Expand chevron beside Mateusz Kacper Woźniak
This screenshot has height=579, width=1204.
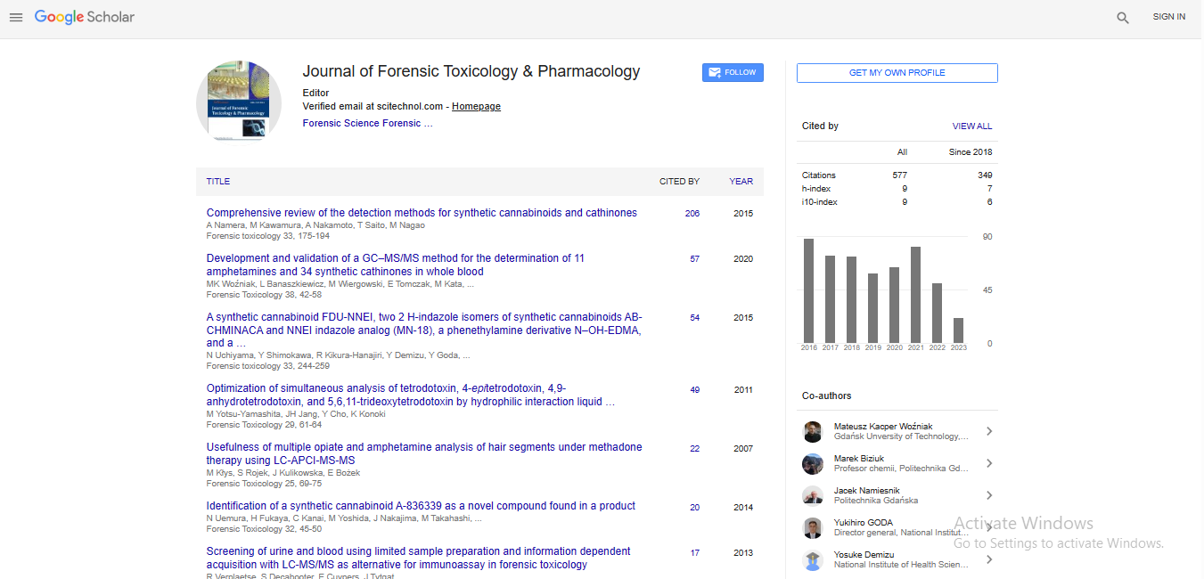click(x=989, y=431)
